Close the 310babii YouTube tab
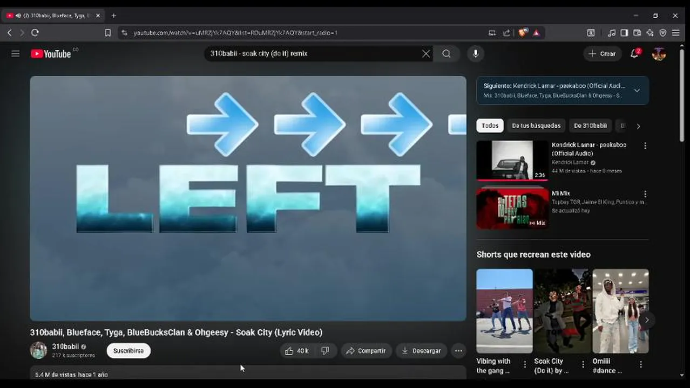Viewport: 690px width, 388px height. click(98, 16)
